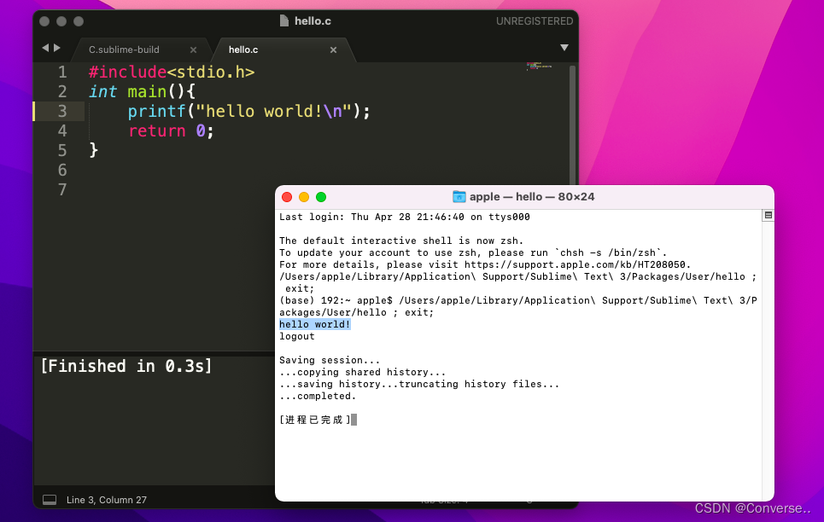
Task: Click the hello.c document icon in title bar
Action: click(x=283, y=20)
